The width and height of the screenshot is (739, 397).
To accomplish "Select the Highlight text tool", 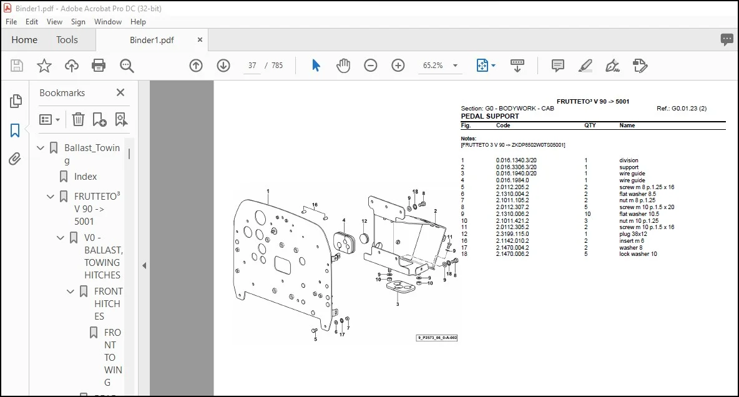I will click(585, 66).
